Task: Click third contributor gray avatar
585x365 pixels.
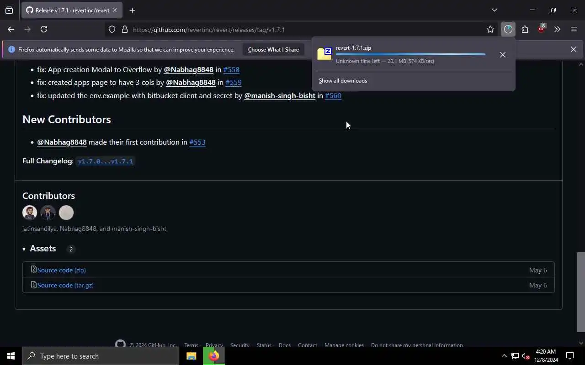Action: point(66,213)
